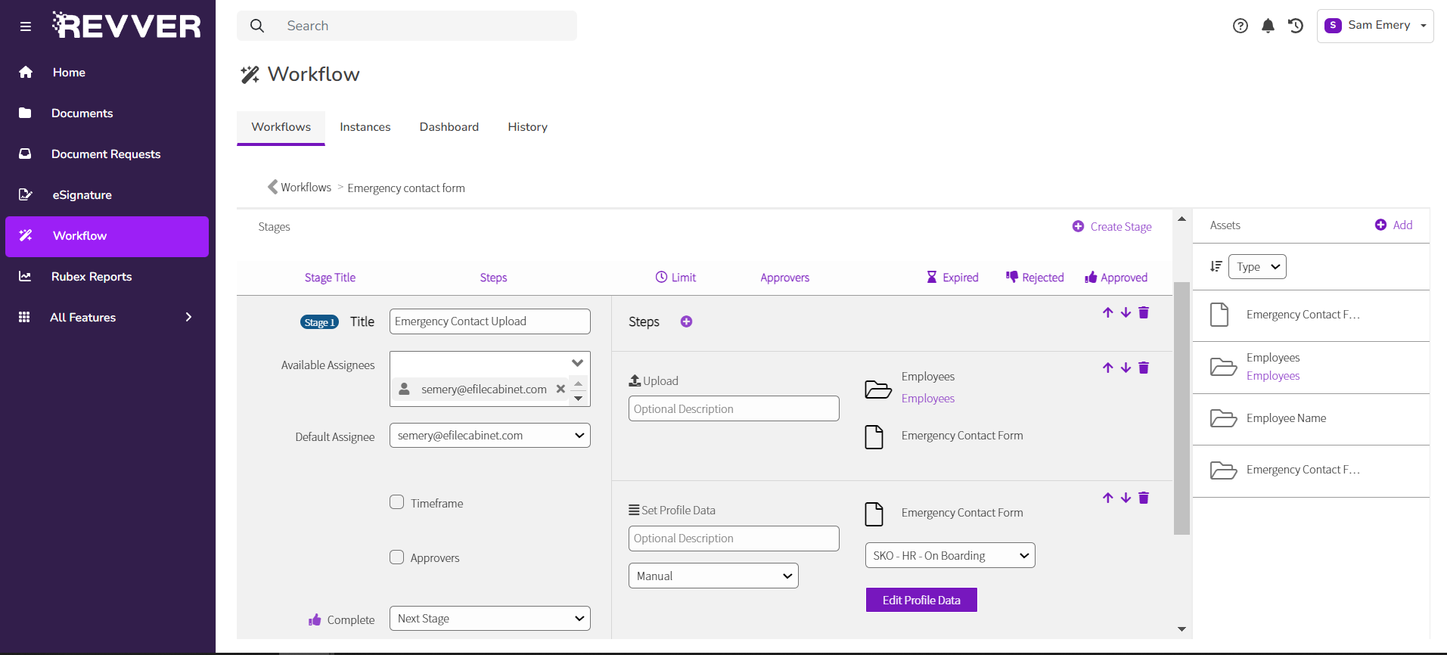Click the stage Title input field
The image size is (1447, 655).
click(489, 321)
